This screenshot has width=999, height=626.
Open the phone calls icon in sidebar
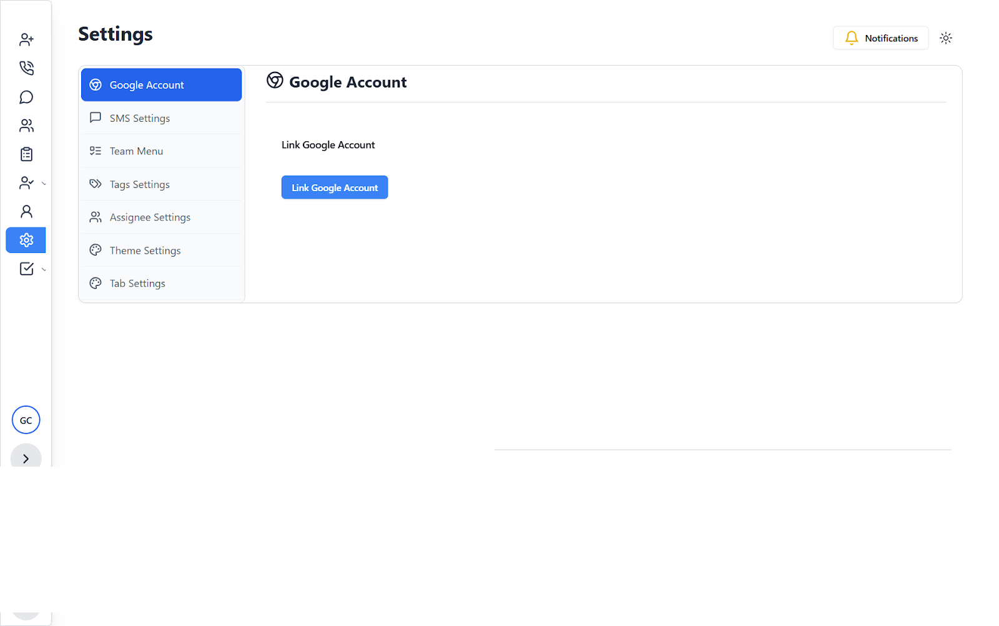tap(26, 67)
